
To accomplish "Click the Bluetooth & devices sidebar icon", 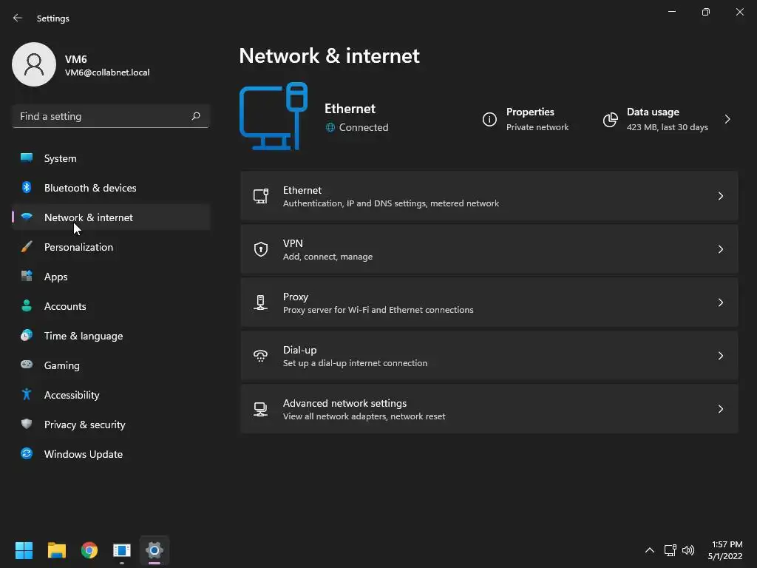I will click(x=27, y=188).
